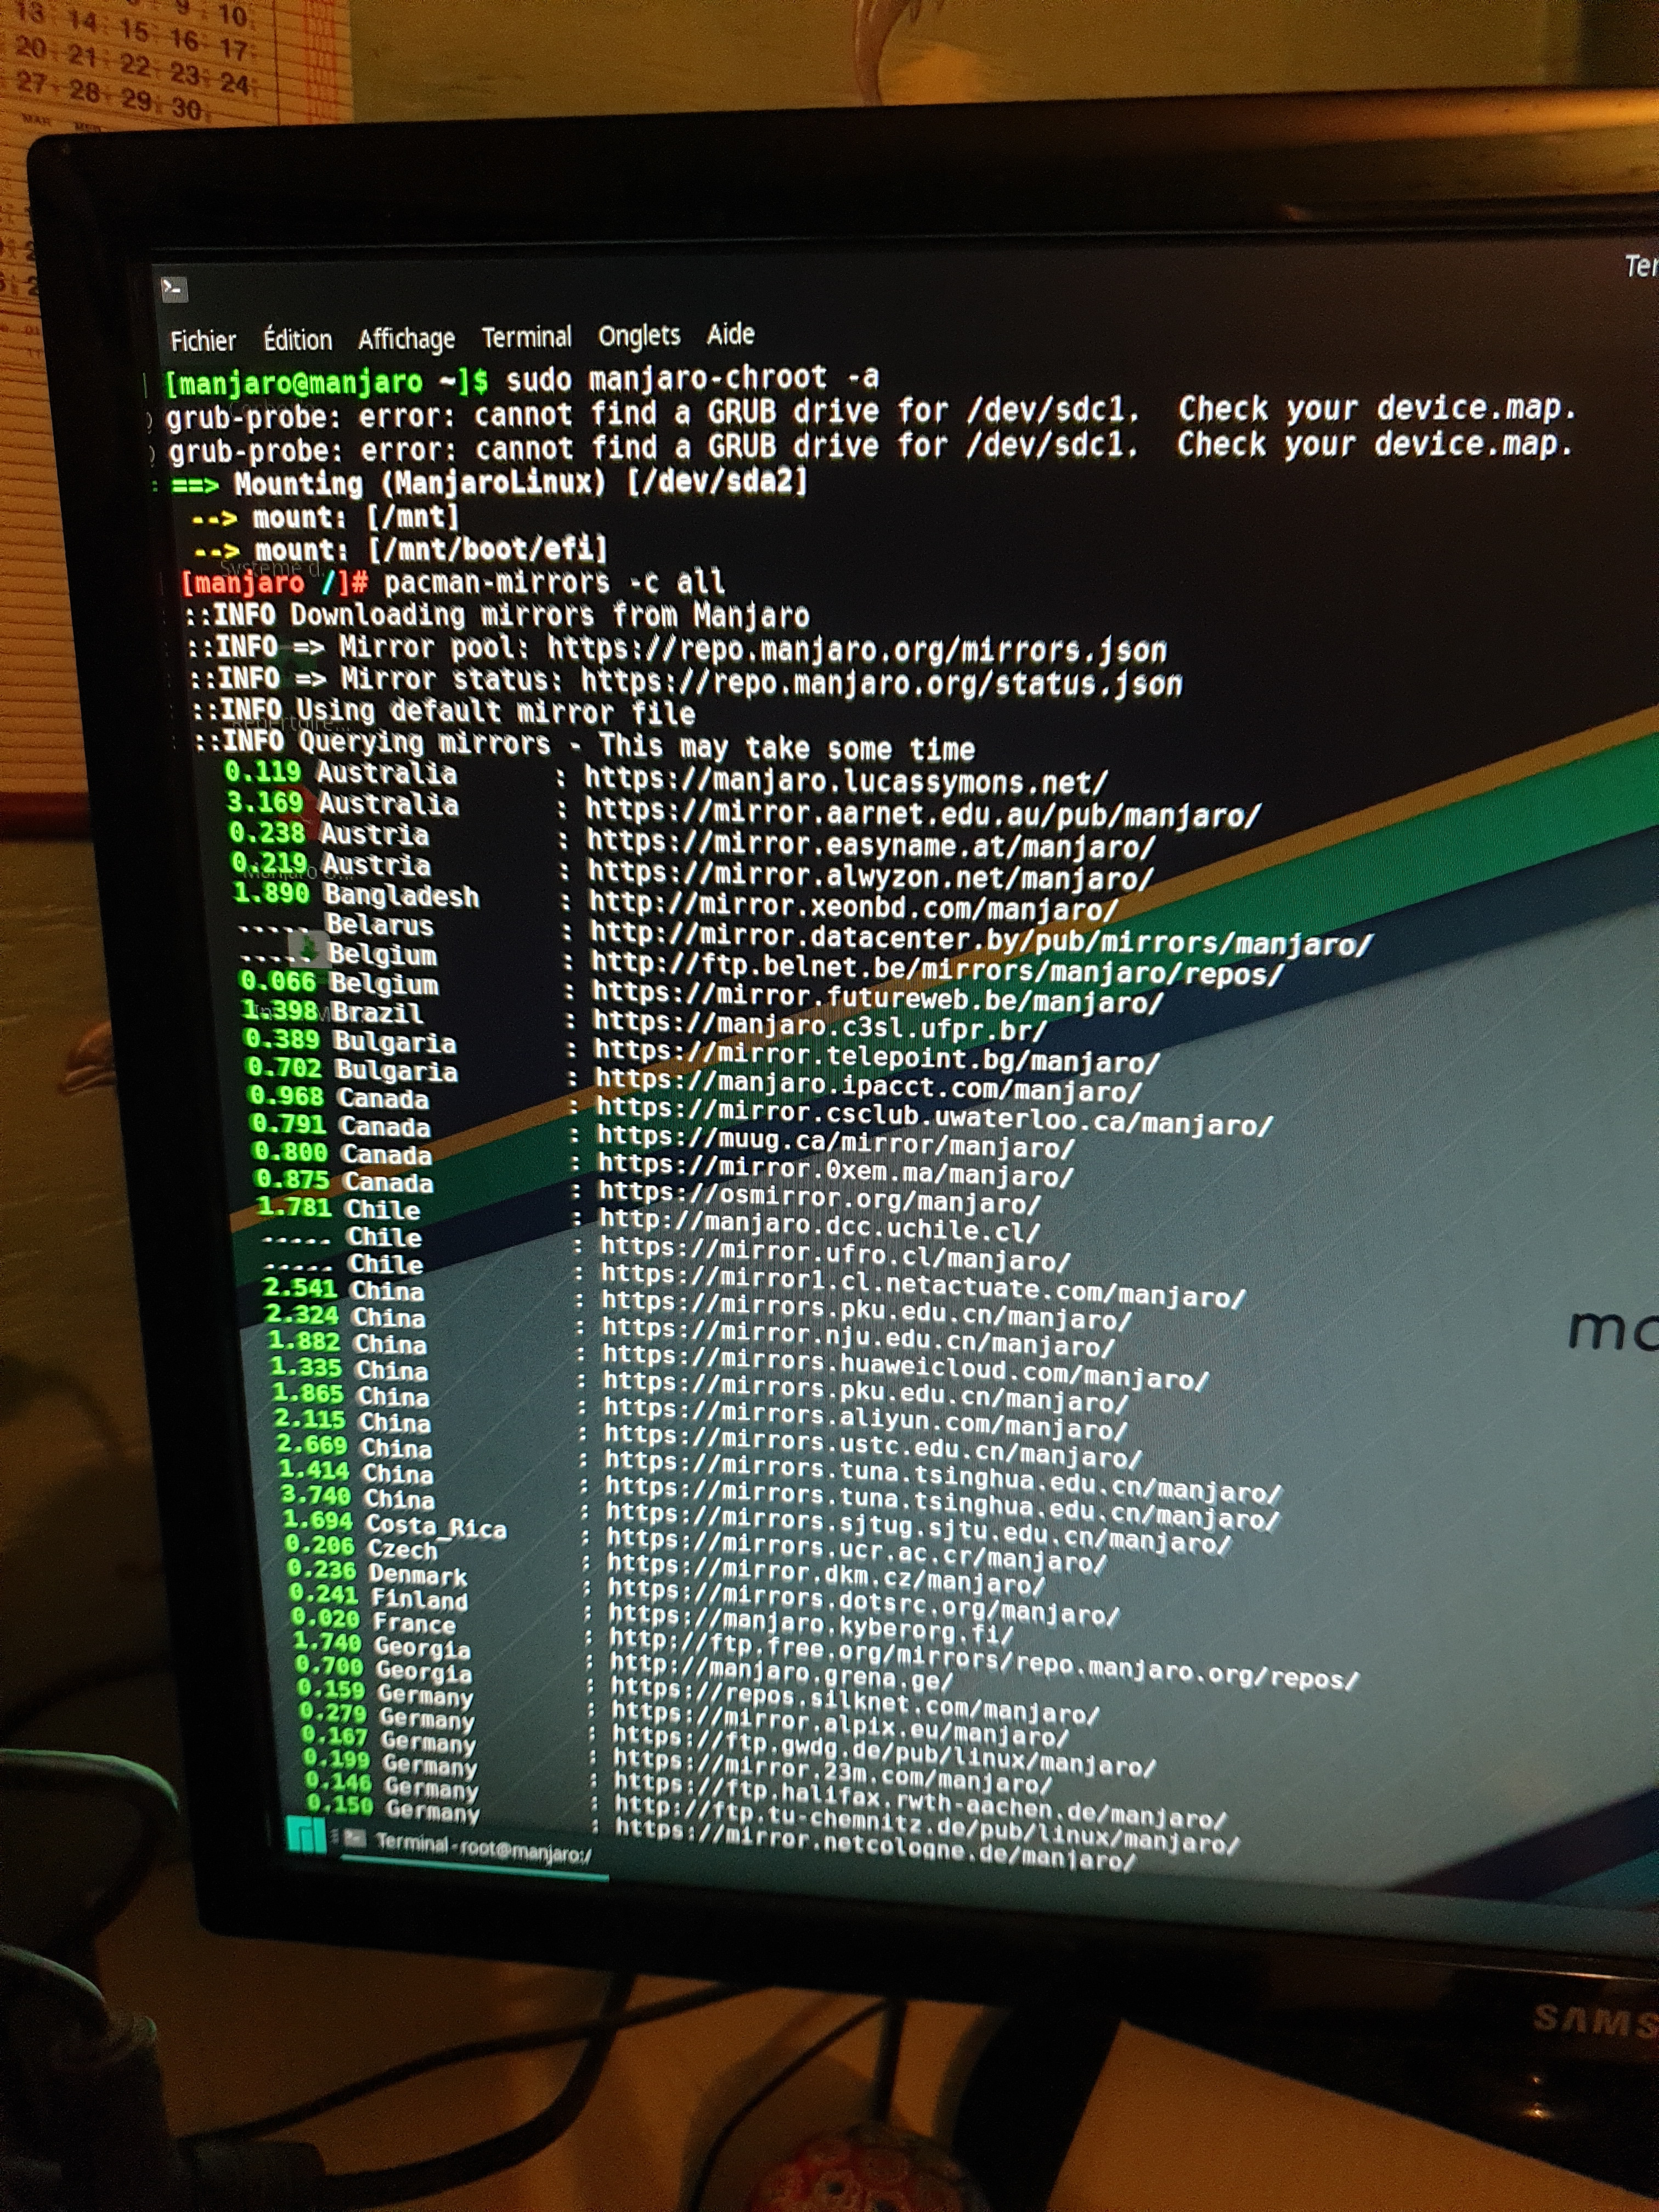Click the mirror.aarnet.edu.au mirror URL

tap(921, 813)
